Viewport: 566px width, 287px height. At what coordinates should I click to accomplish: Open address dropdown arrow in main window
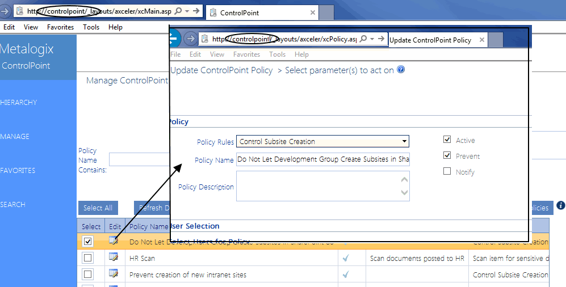click(187, 11)
